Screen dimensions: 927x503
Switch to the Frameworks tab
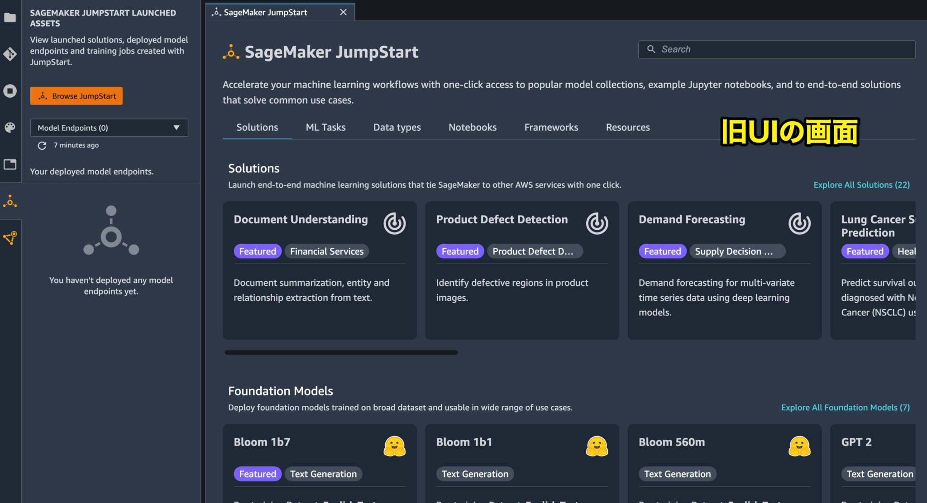pos(551,127)
